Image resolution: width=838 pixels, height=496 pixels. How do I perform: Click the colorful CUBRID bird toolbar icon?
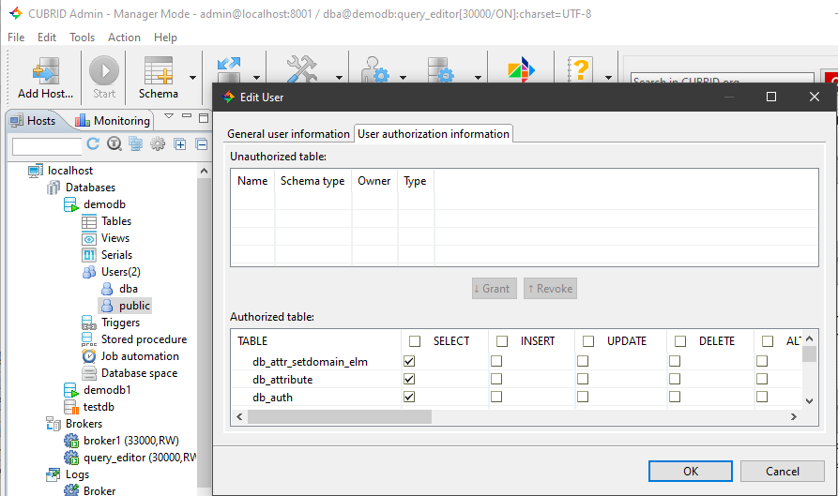[x=520, y=71]
